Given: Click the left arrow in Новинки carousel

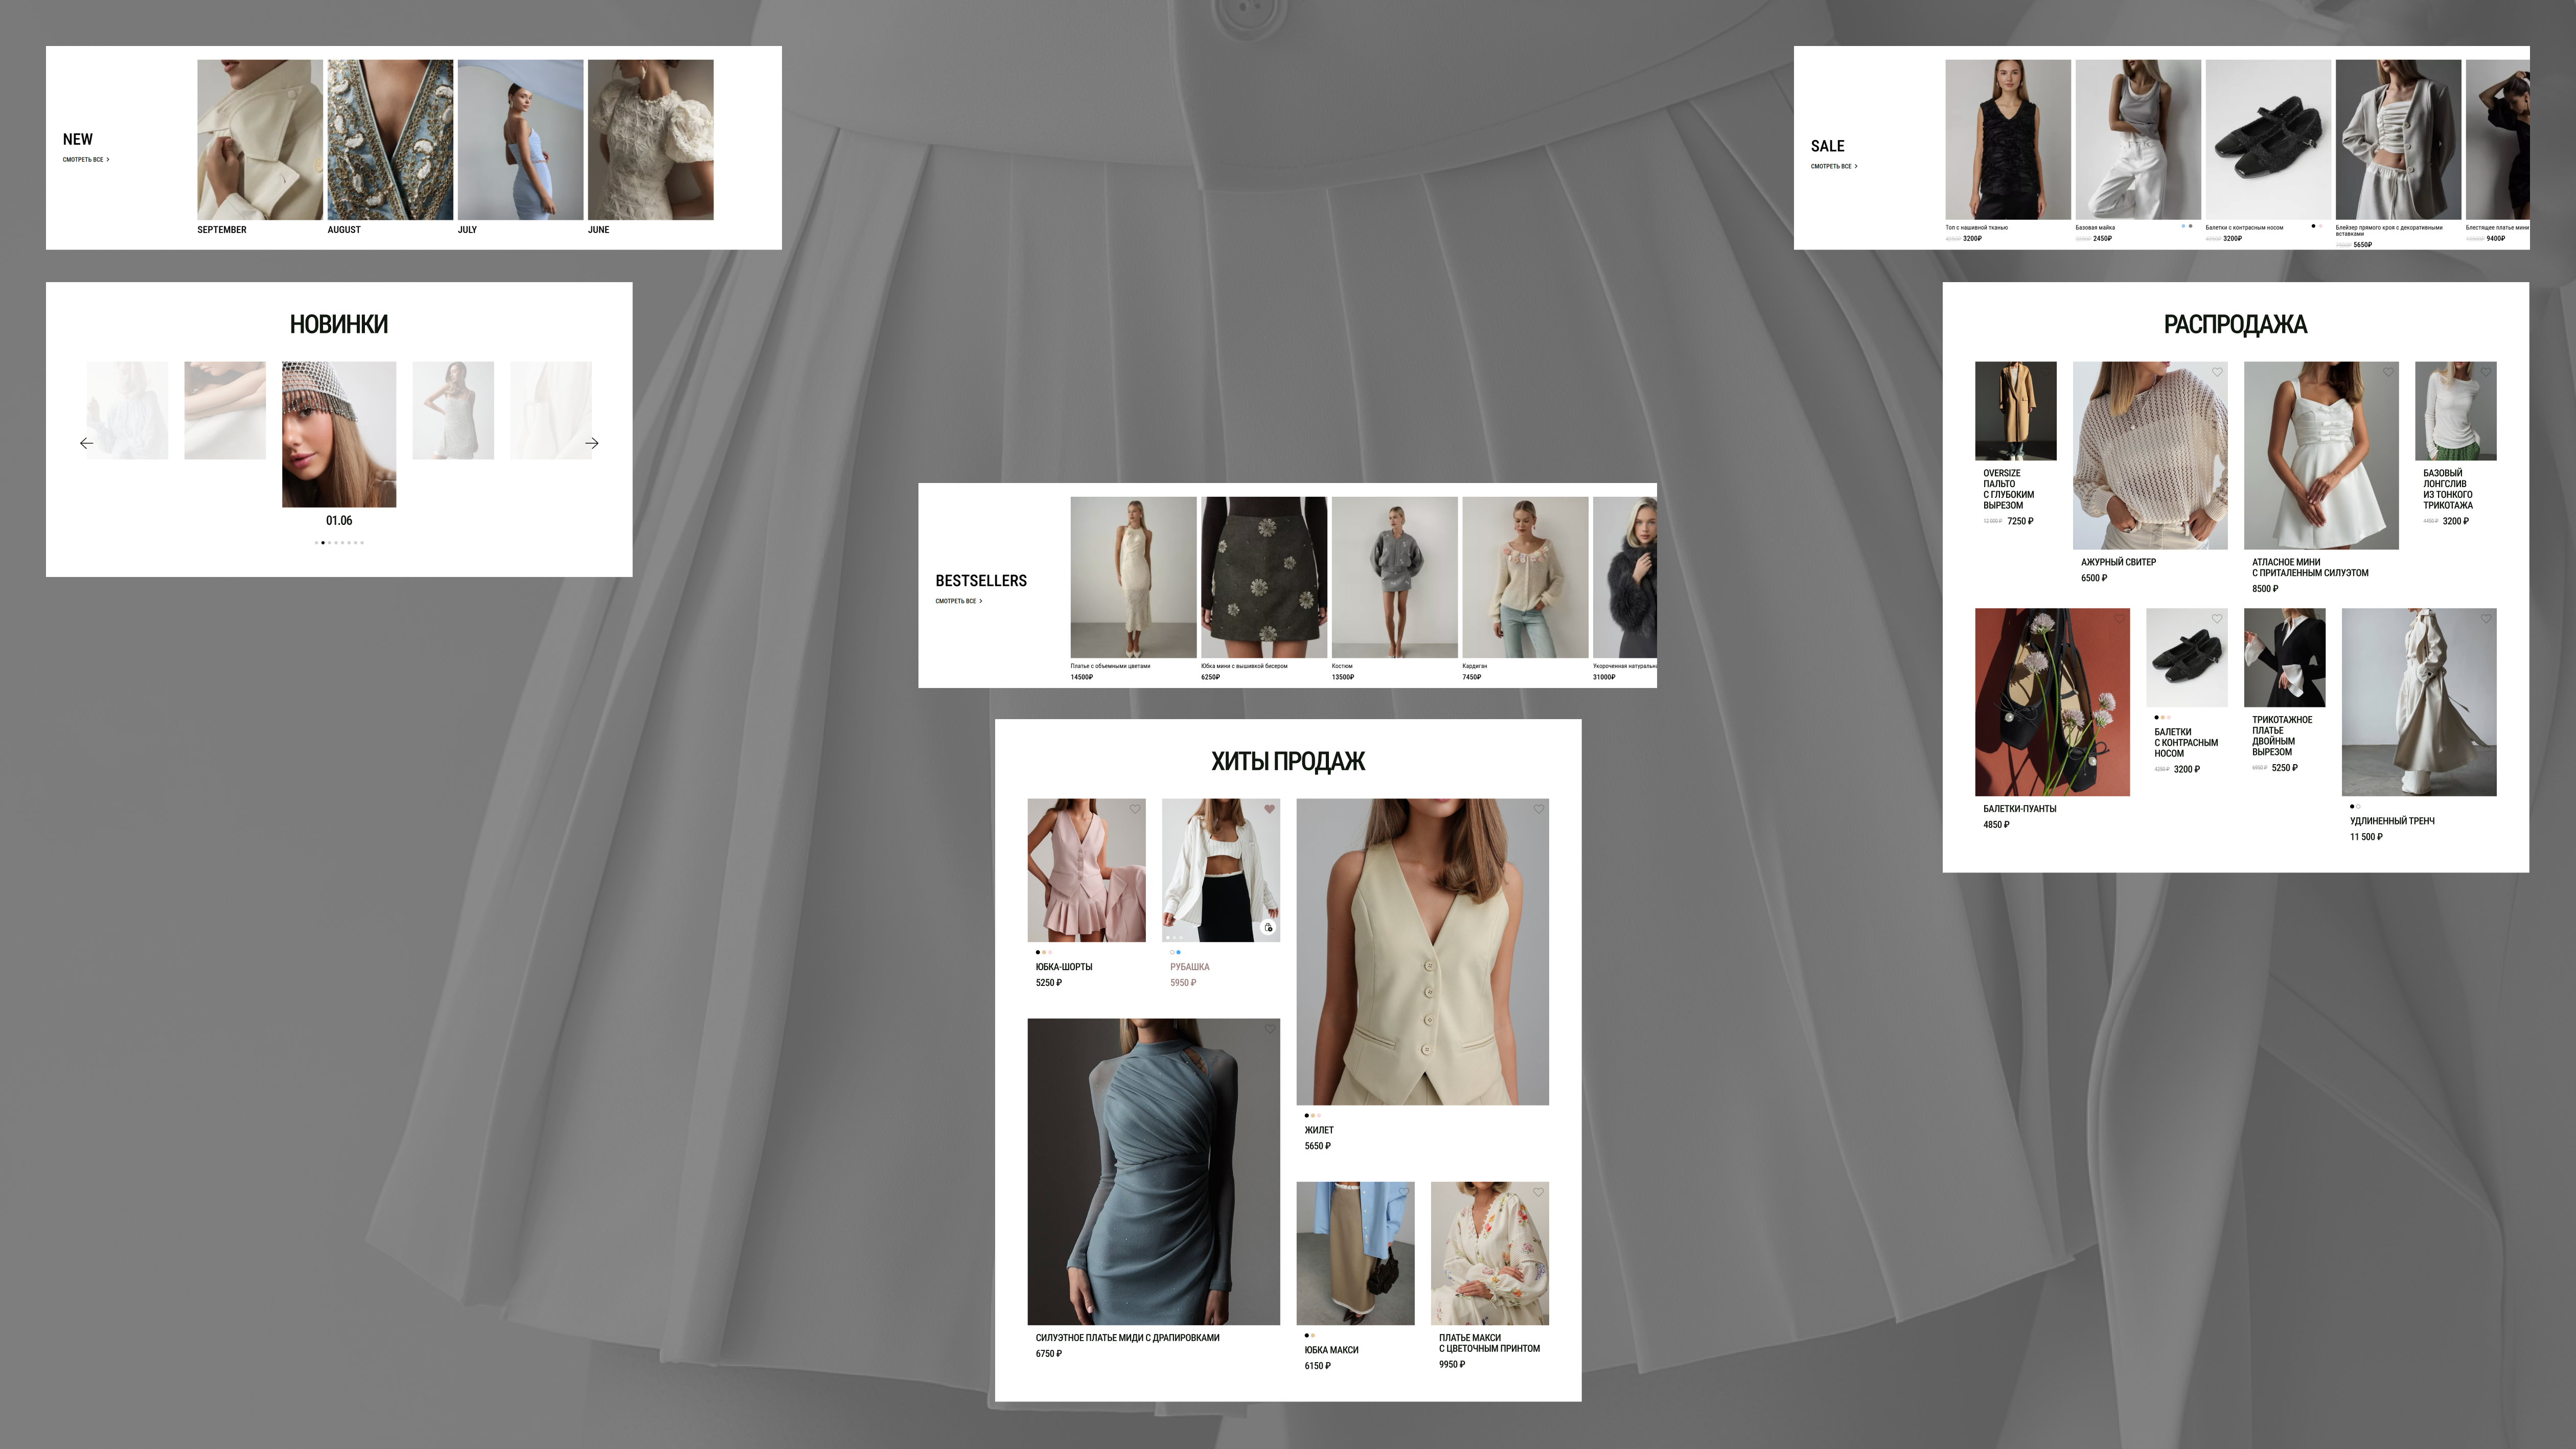Looking at the screenshot, I should click(x=86, y=443).
